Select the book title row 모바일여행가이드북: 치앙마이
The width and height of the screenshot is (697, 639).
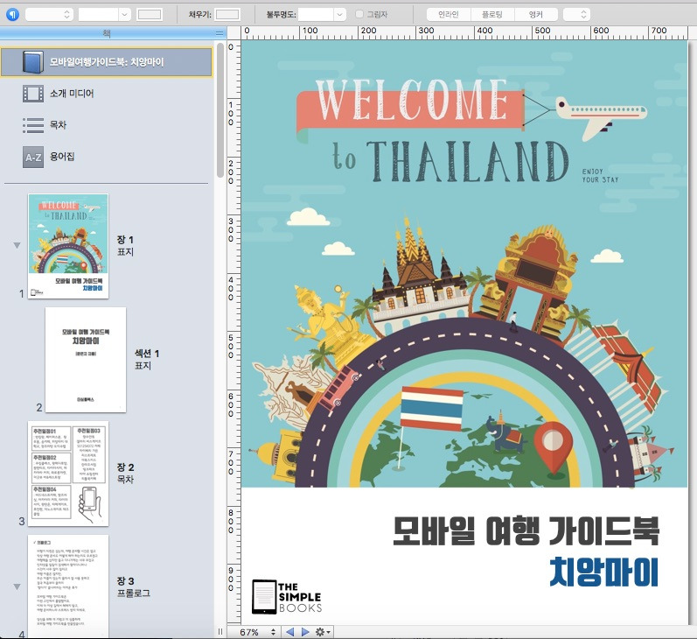point(106,62)
